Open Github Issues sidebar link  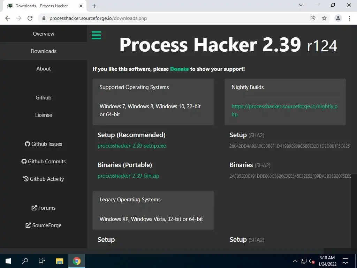[x=44, y=144]
